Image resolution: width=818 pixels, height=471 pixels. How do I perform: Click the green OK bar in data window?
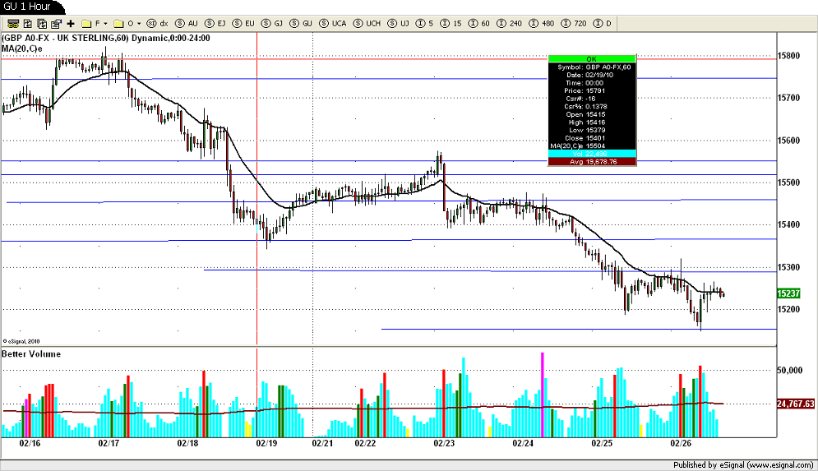point(592,59)
